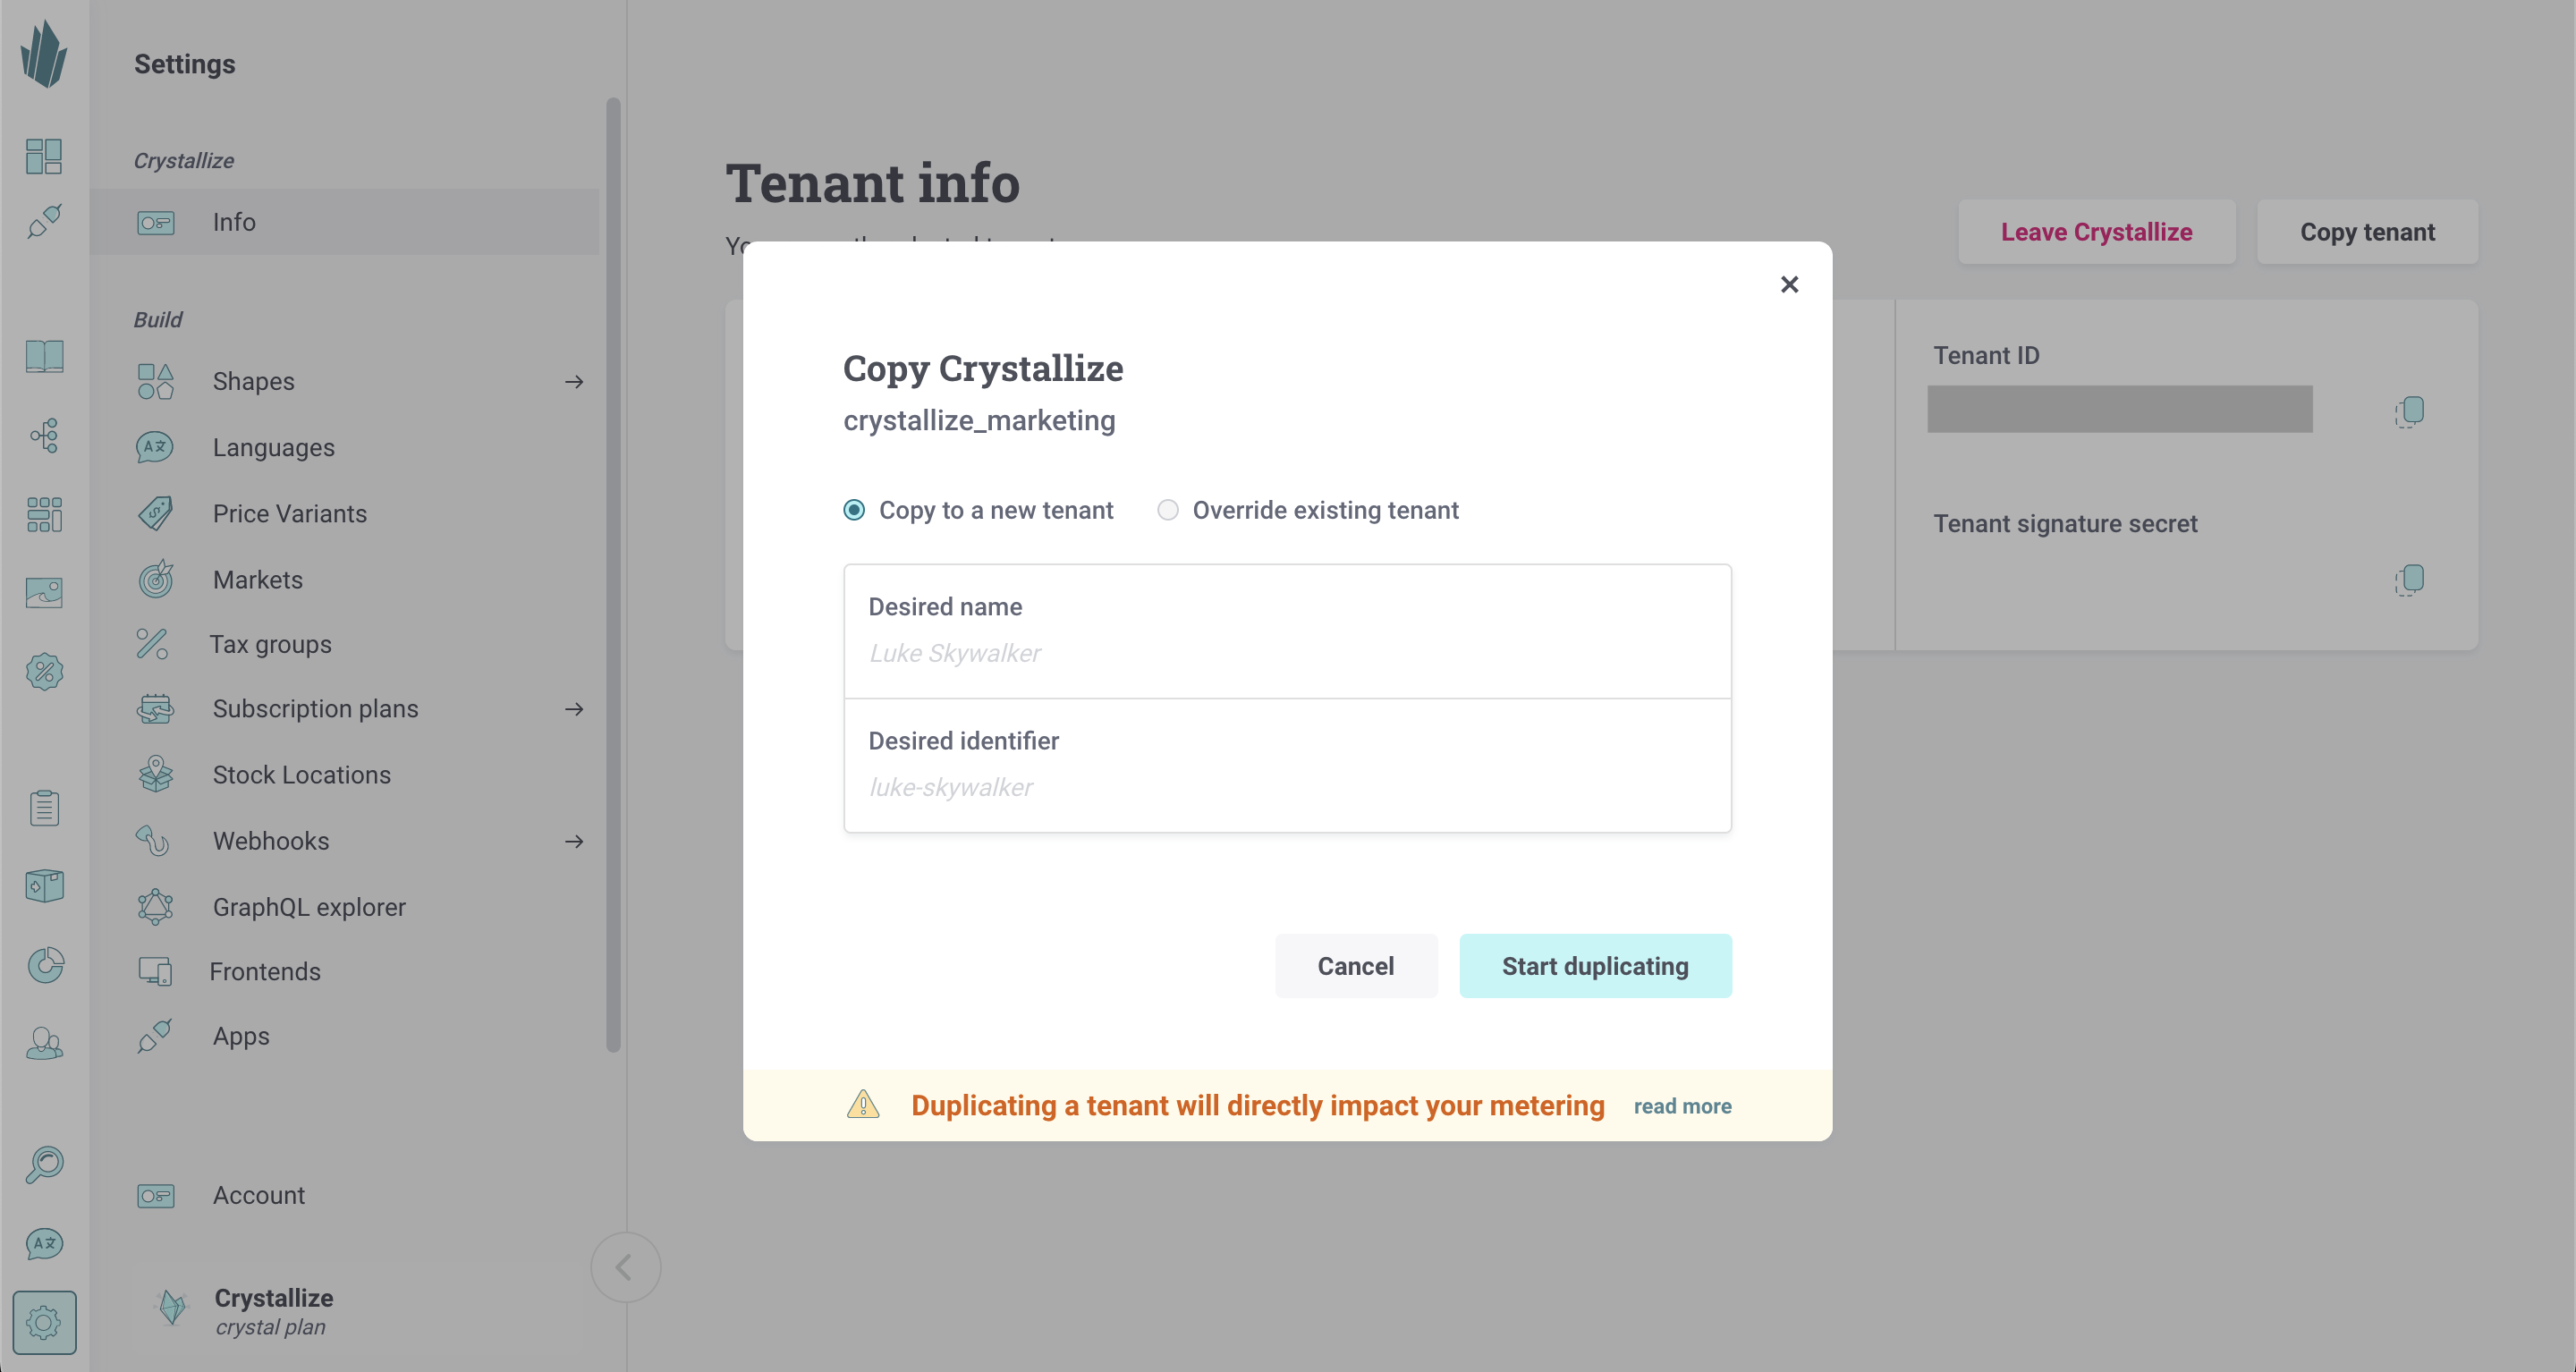
Task: Copy the Tenant signature secret with copy icon
Action: point(2410,579)
